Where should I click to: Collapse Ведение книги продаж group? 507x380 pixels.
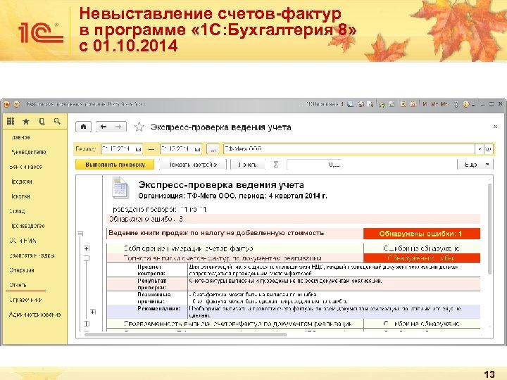click(80, 234)
